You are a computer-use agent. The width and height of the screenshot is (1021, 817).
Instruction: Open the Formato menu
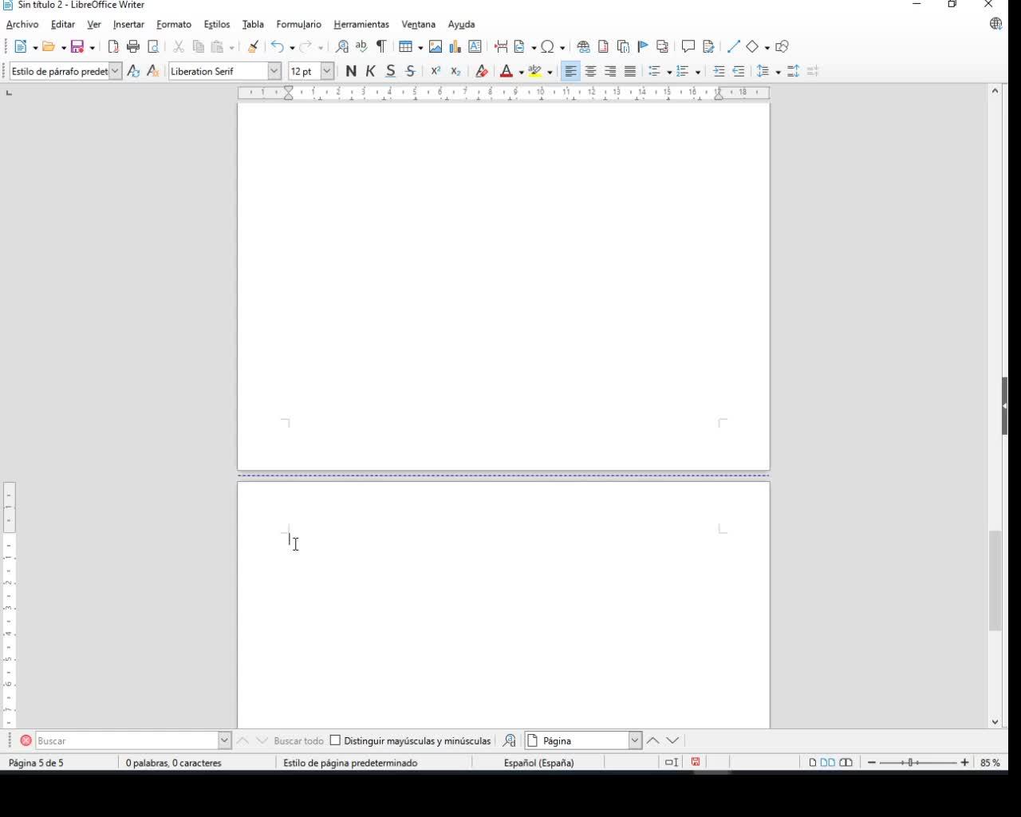point(173,25)
